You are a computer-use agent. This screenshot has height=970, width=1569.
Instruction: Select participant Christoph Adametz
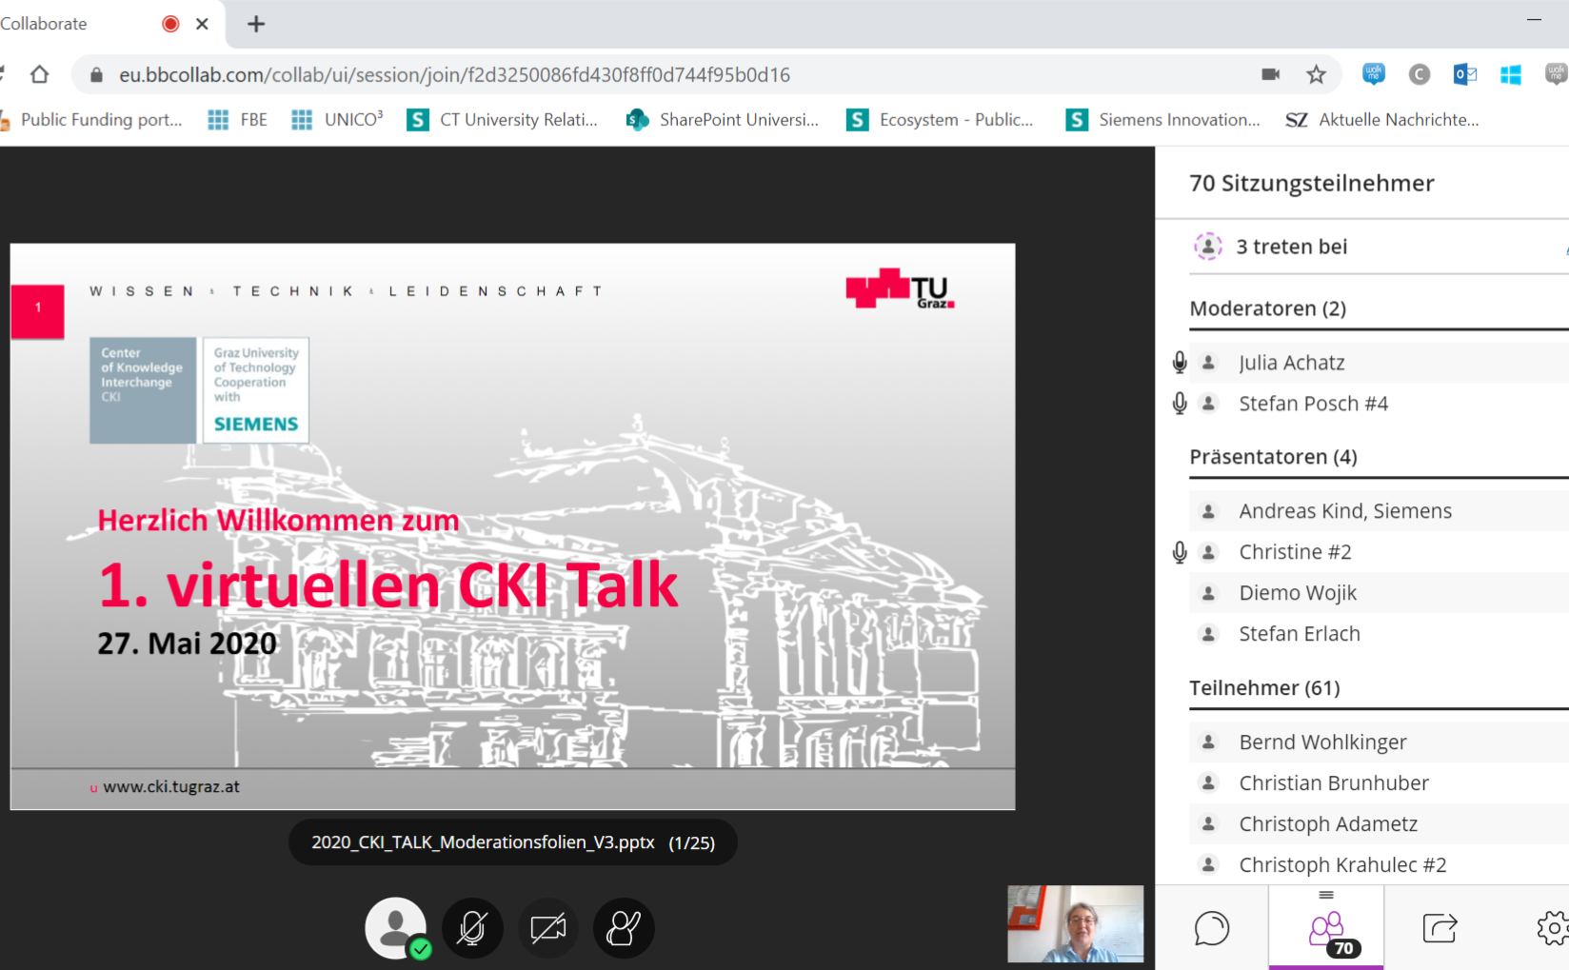pyautogui.click(x=1379, y=824)
